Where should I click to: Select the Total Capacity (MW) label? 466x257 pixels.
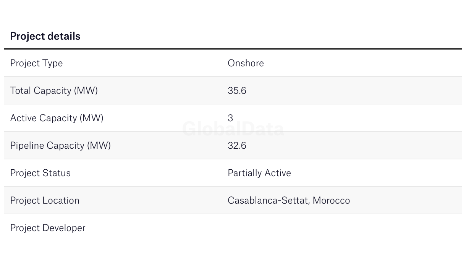pos(54,91)
